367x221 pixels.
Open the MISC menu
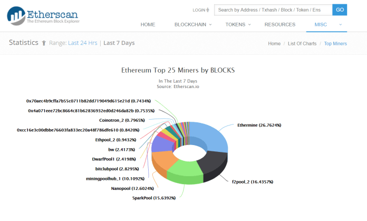click(321, 25)
